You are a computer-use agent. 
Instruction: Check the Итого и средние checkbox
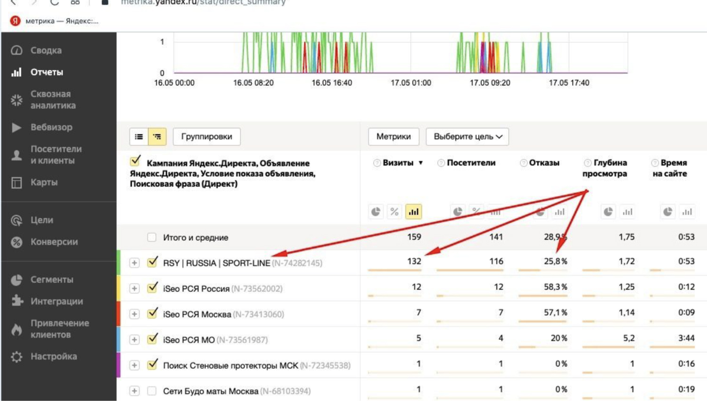[x=152, y=237]
